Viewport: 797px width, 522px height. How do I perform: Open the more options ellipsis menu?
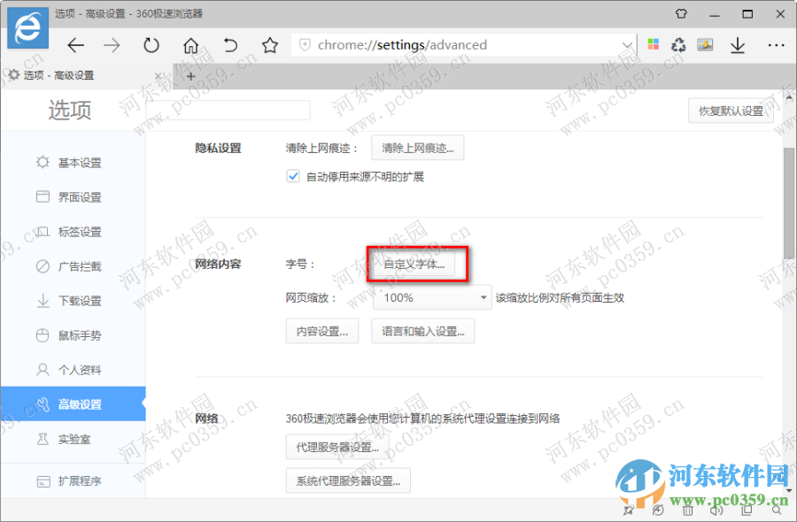(x=777, y=45)
